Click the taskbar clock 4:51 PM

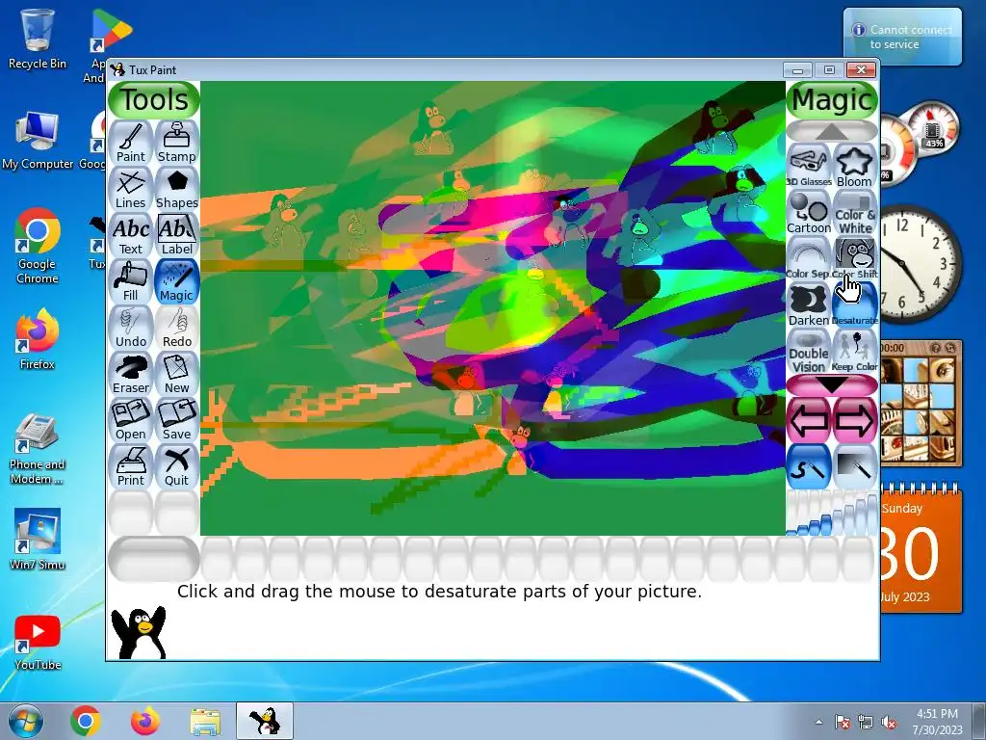coord(937,721)
